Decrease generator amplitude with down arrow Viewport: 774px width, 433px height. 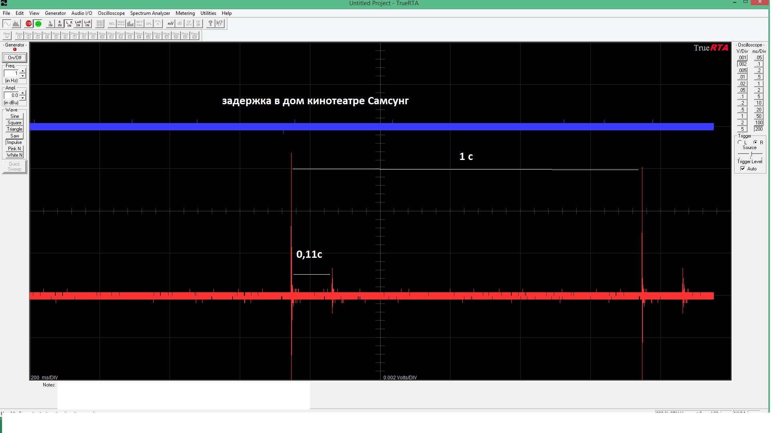(22, 98)
